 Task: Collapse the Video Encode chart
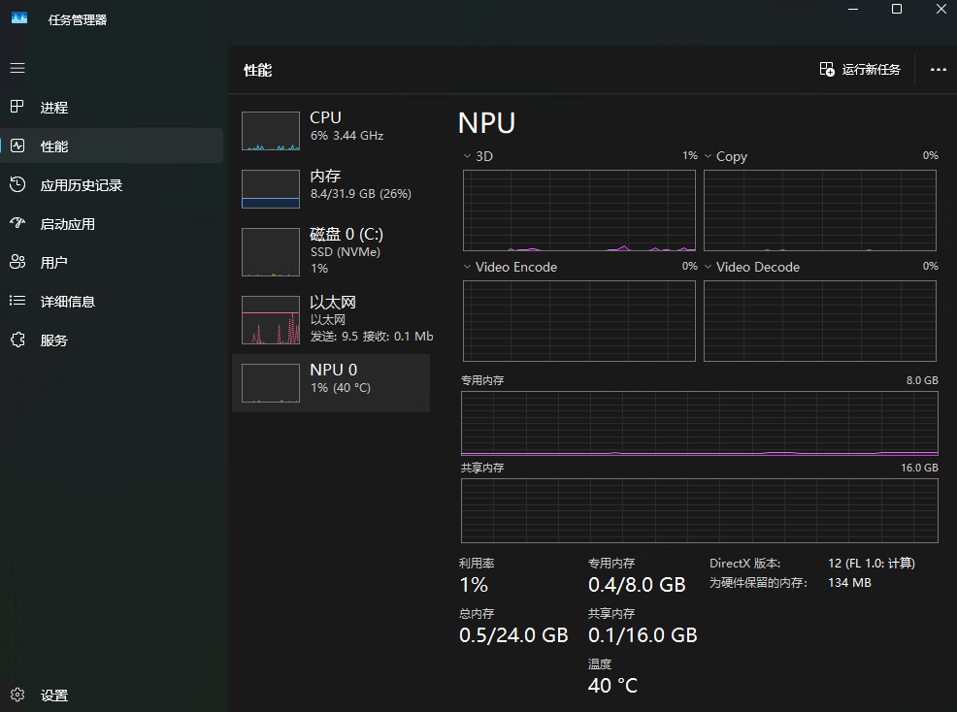[465, 267]
